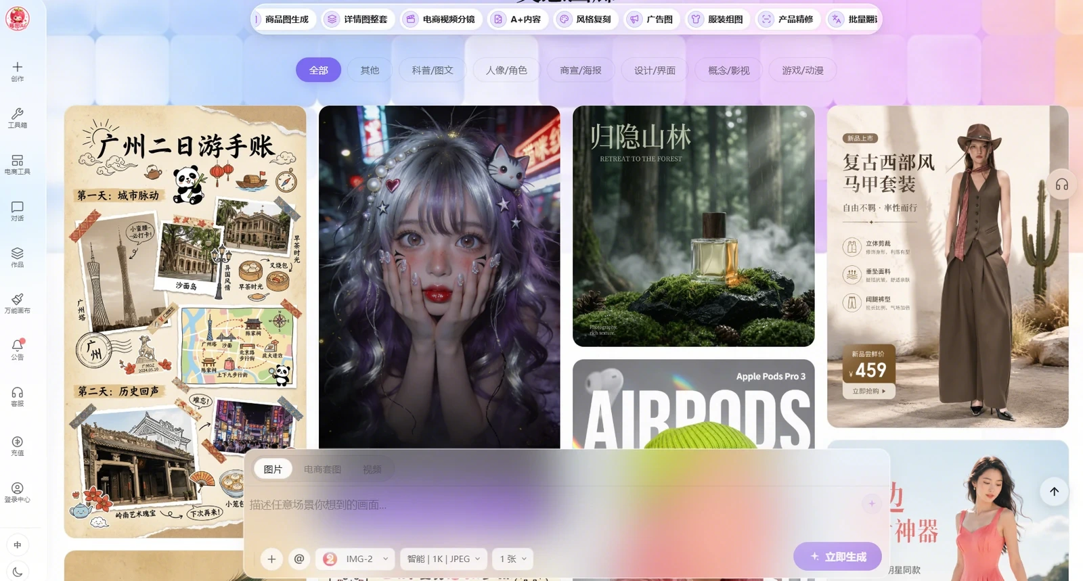
Task: Click the @ mention icon in prompt bar
Action: tap(299, 559)
